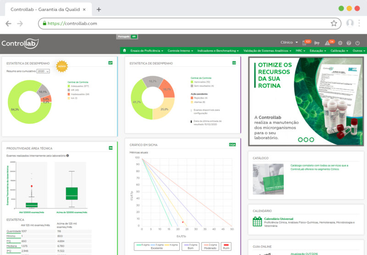
Task: Click the EP badge on first statistics card
Action: click(x=111, y=63)
